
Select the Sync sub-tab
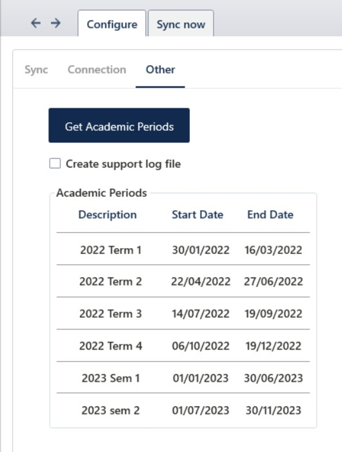tap(36, 70)
